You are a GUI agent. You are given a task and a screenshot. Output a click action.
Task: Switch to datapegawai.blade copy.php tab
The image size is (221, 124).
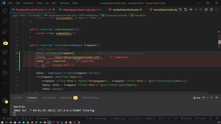coord(80,10)
